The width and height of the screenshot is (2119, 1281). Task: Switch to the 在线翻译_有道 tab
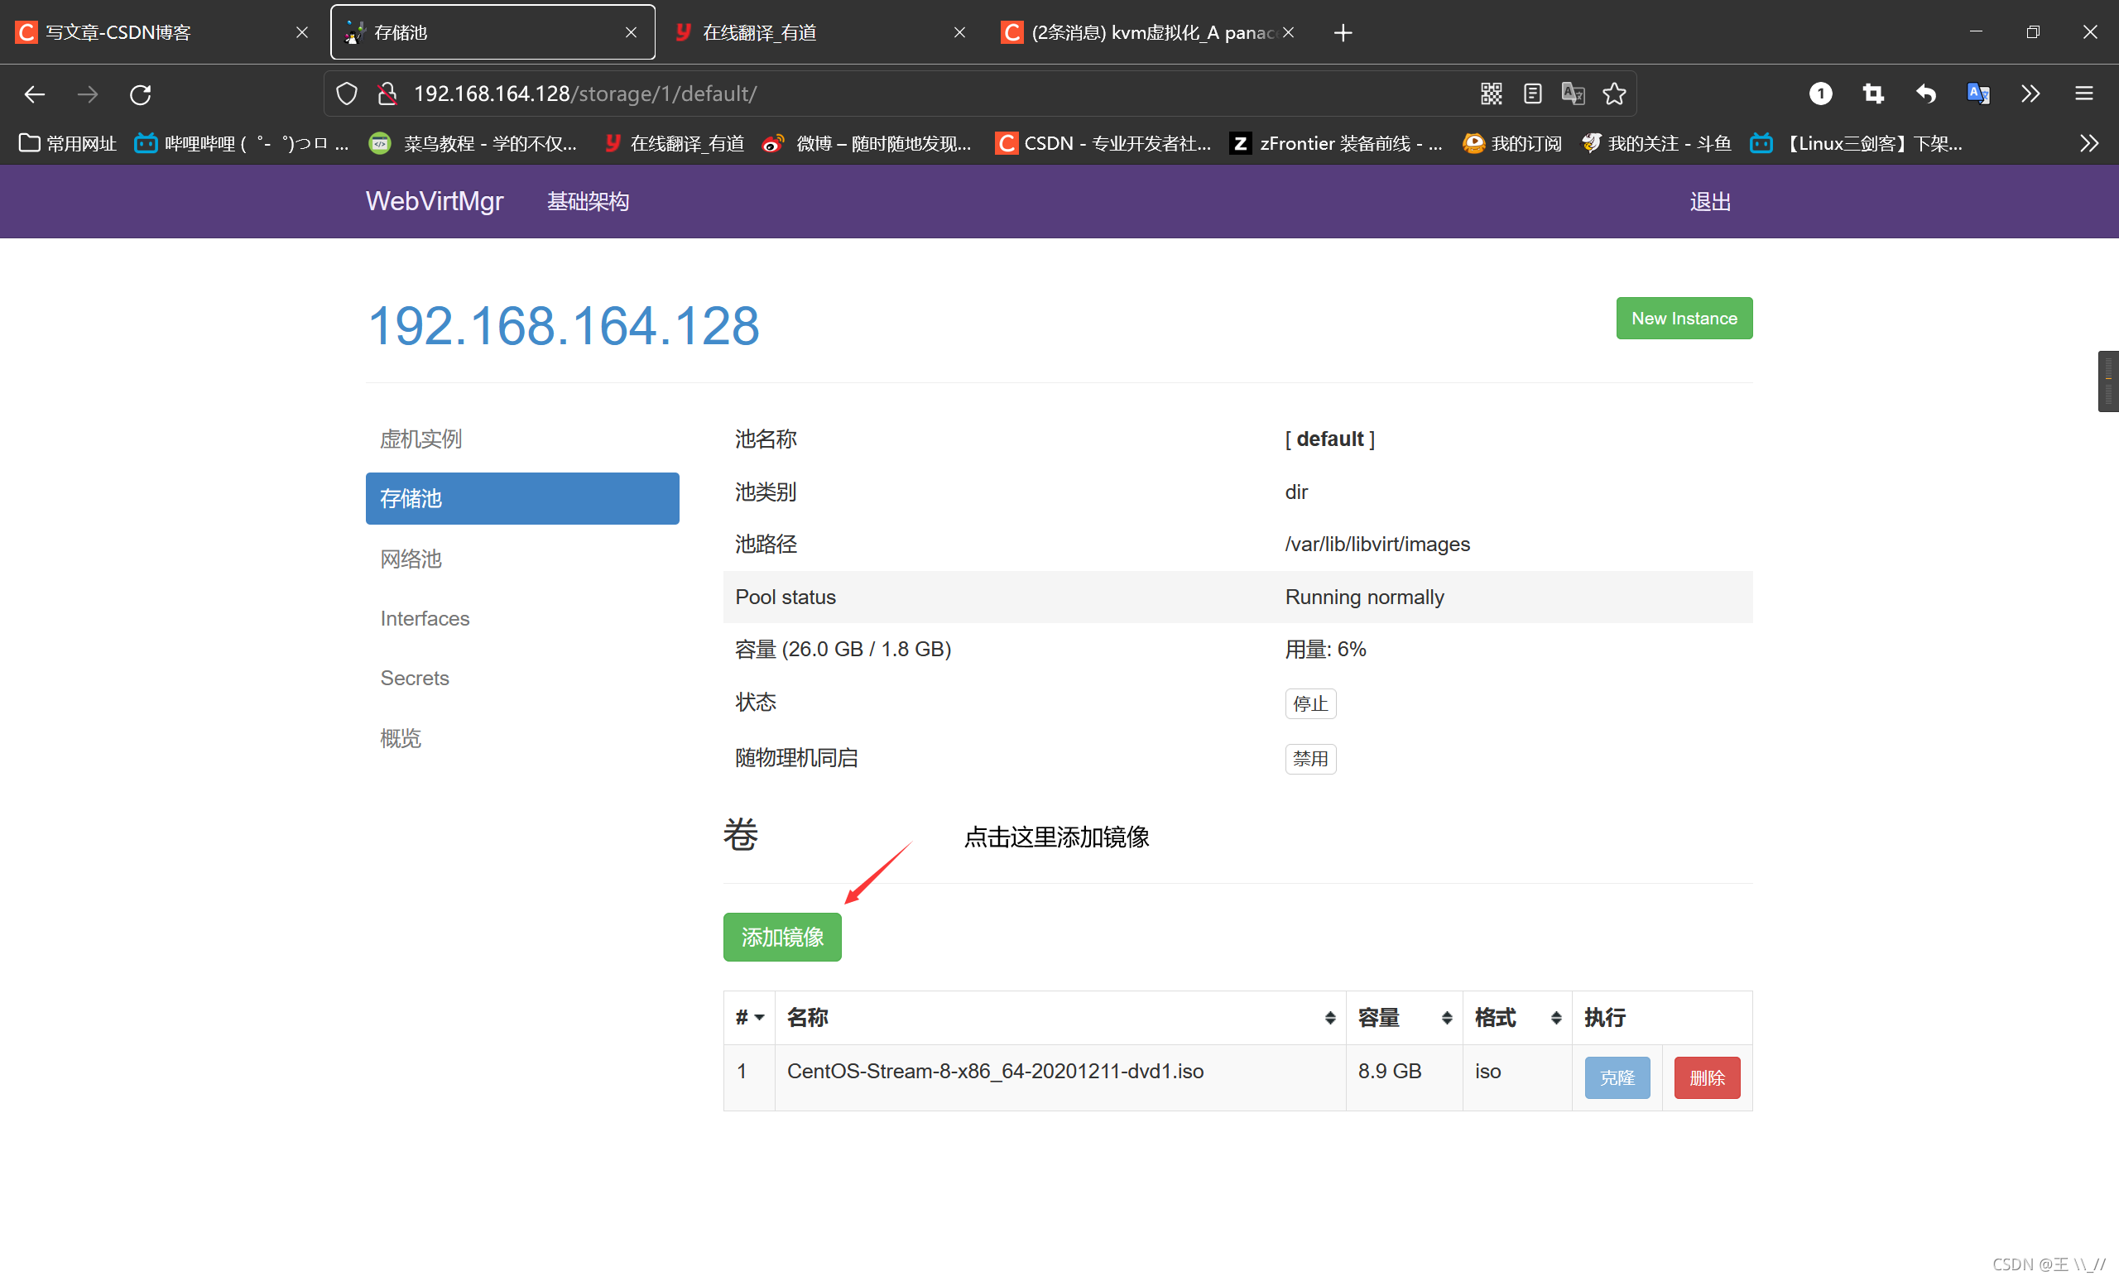pyautogui.click(x=821, y=32)
